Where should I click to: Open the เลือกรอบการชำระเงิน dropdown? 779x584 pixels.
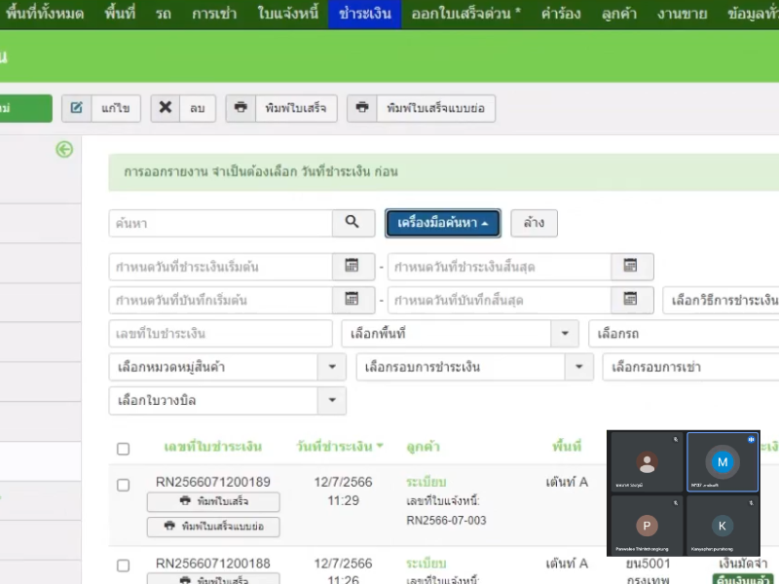475,368
